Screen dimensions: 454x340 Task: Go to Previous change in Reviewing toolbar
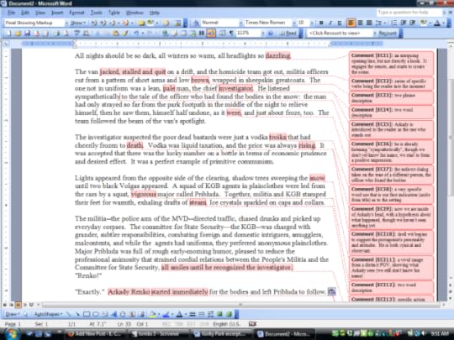[x=94, y=23]
